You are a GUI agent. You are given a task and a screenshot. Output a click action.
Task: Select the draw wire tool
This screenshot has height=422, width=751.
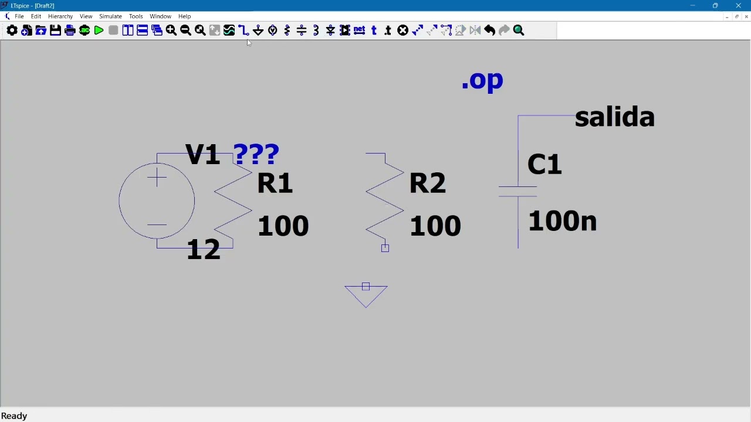pyautogui.click(x=243, y=30)
